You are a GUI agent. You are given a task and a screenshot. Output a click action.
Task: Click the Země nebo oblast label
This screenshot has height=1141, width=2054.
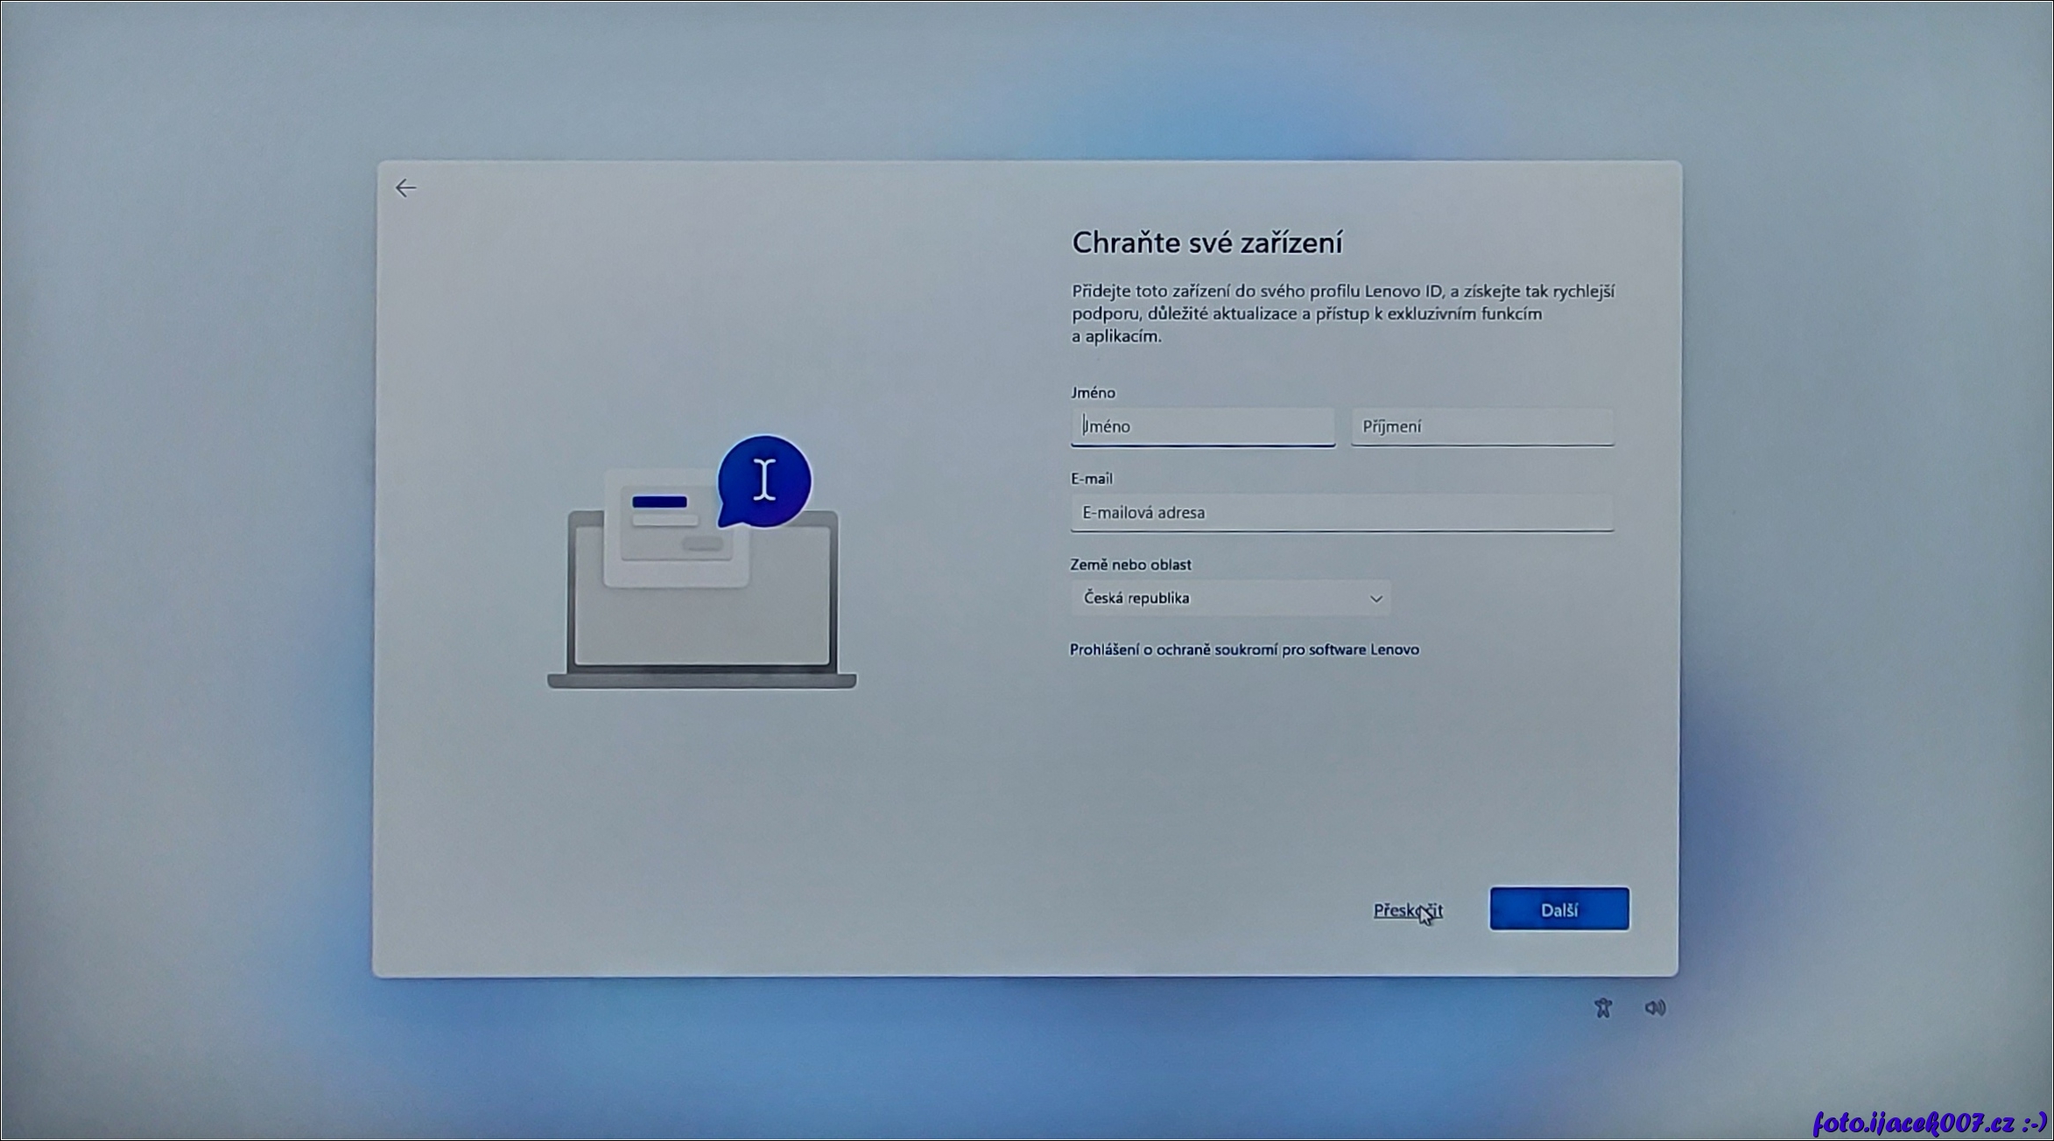[x=1129, y=564]
